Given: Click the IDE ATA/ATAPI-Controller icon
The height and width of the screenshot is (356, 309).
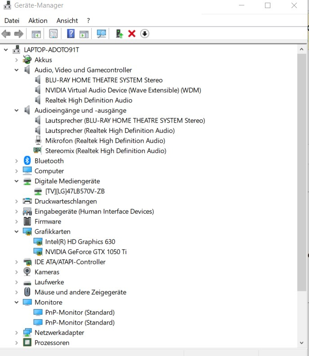Looking at the screenshot, I should click(x=27, y=262).
